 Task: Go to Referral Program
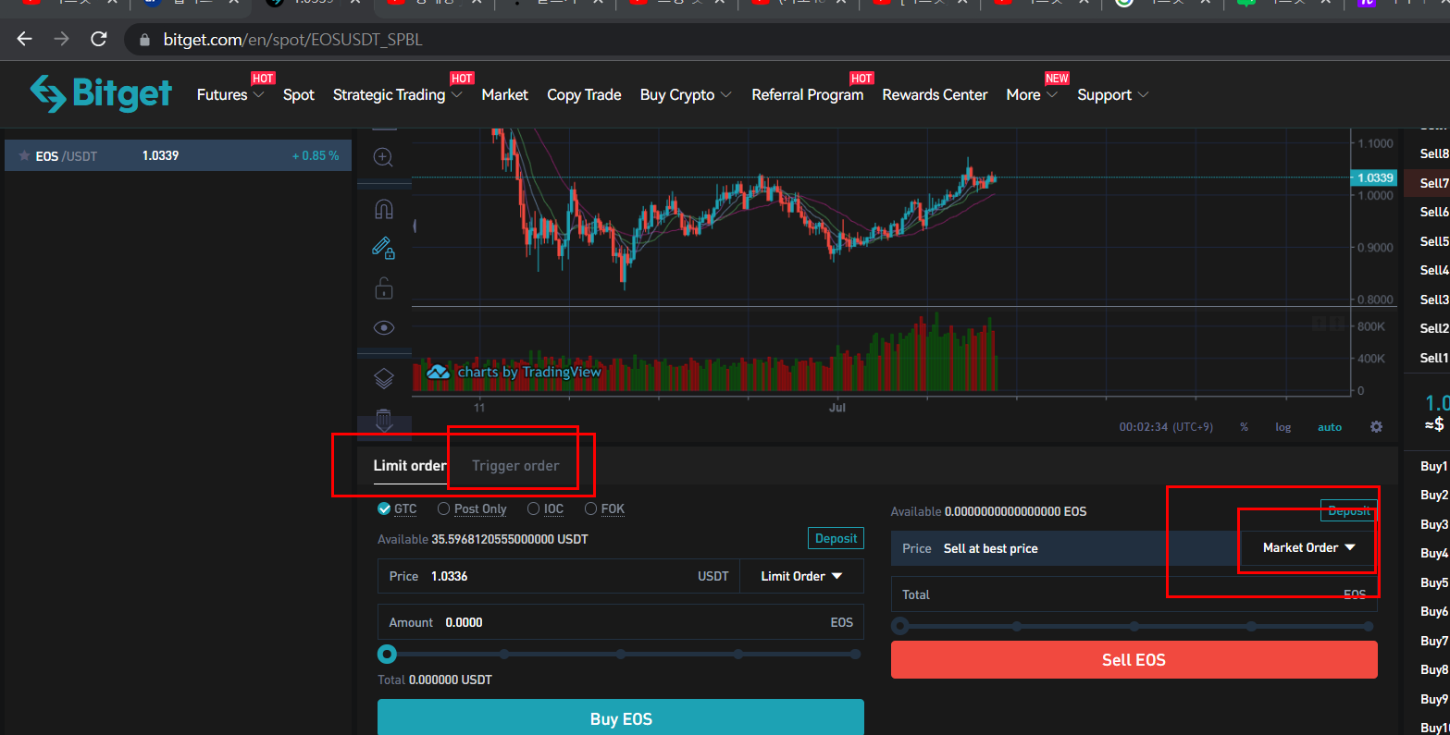click(x=807, y=94)
